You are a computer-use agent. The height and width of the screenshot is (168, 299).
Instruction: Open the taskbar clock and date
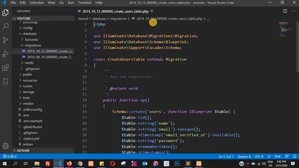281,163
